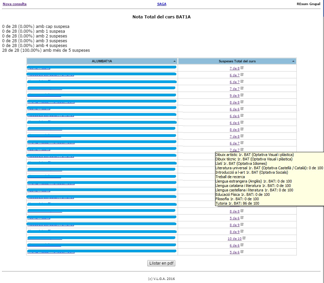Viewport: 324px width, 283px height.
Task: Open the bottom row's "5 de 6" link
Action: 234,252
